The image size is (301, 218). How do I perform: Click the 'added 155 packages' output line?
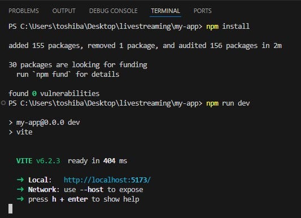[145, 46]
